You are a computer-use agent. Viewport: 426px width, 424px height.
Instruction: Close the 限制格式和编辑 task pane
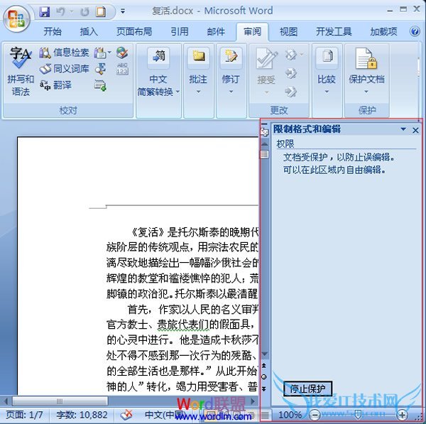click(x=415, y=130)
